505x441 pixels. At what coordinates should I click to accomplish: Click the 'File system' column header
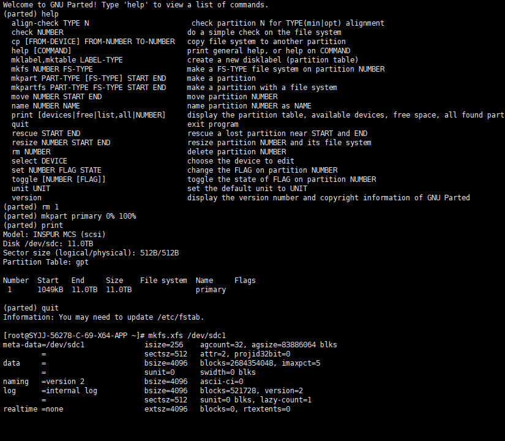(x=163, y=281)
